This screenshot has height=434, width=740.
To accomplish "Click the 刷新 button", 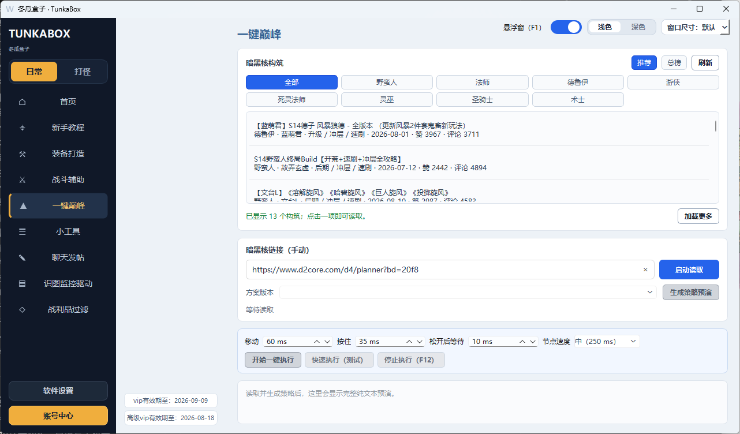I will (x=705, y=63).
